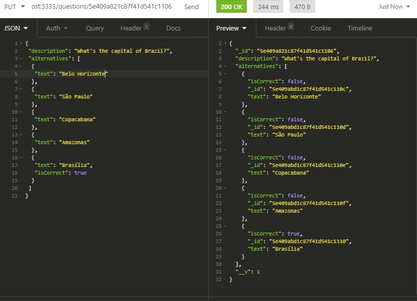Click "Brasília" in response preview
Image resolution: width=417 pixels, height=301 pixels.
pyautogui.click(x=287, y=249)
